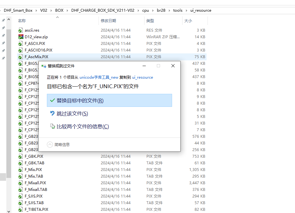The width and height of the screenshot is (295, 213).
Task: Expand breadcrumb chevron after V02
Action: click(51, 10)
